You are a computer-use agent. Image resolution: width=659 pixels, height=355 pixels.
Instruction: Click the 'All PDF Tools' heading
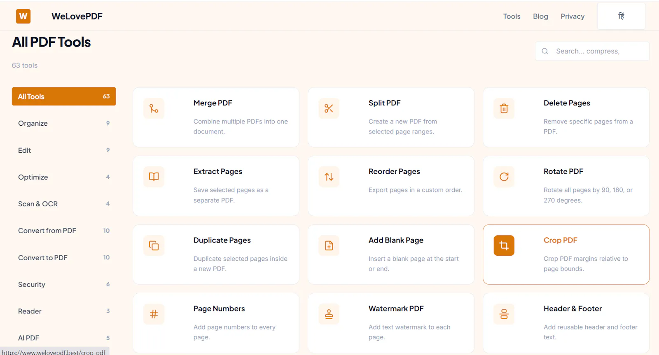pos(51,42)
